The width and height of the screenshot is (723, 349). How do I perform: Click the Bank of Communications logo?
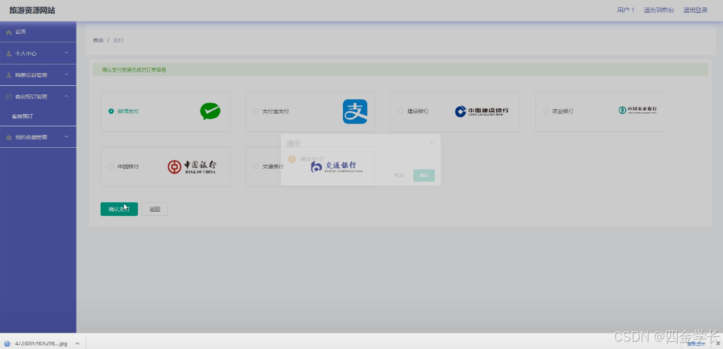point(337,166)
